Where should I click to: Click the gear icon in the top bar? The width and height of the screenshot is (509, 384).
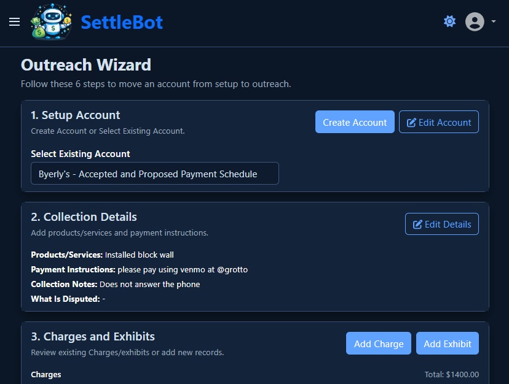click(449, 21)
